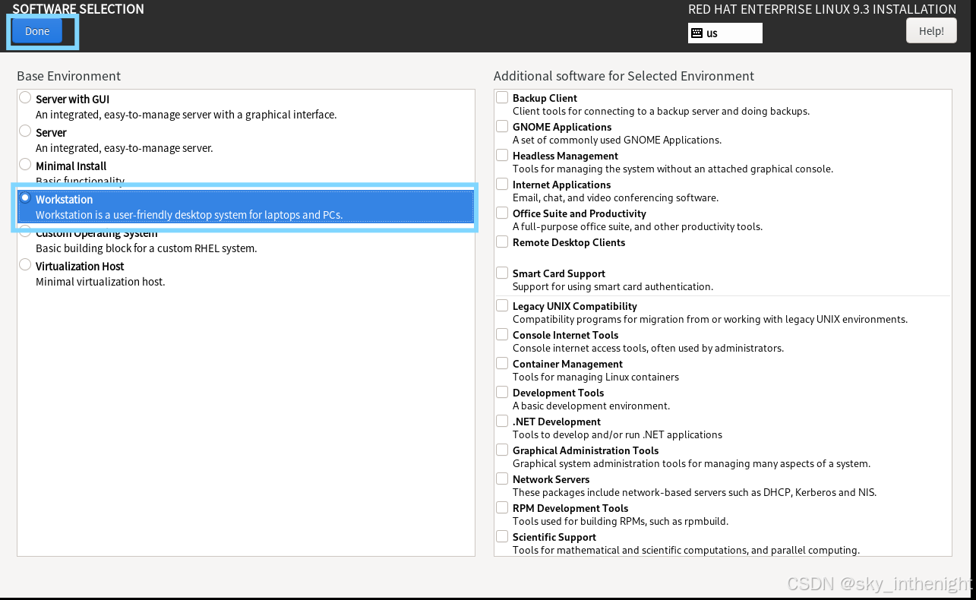Click the 'Server with GUI' label text
Image resolution: width=976 pixels, height=600 pixels.
tap(73, 99)
